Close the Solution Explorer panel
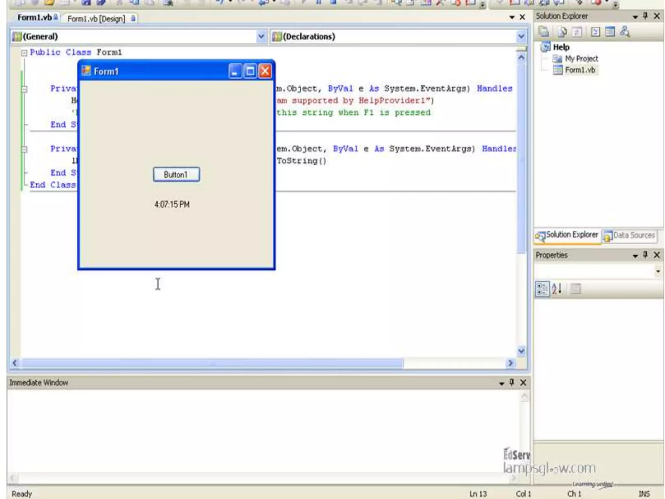Viewport: 665px width, 499px height. point(657,16)
